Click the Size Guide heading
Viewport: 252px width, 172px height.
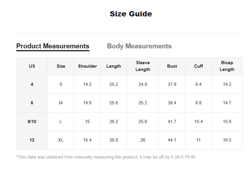(131, 14)
